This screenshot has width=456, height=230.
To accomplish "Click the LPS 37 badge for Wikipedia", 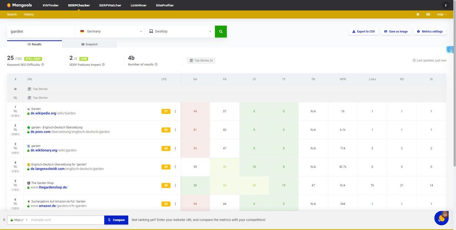I will [166, 111].
